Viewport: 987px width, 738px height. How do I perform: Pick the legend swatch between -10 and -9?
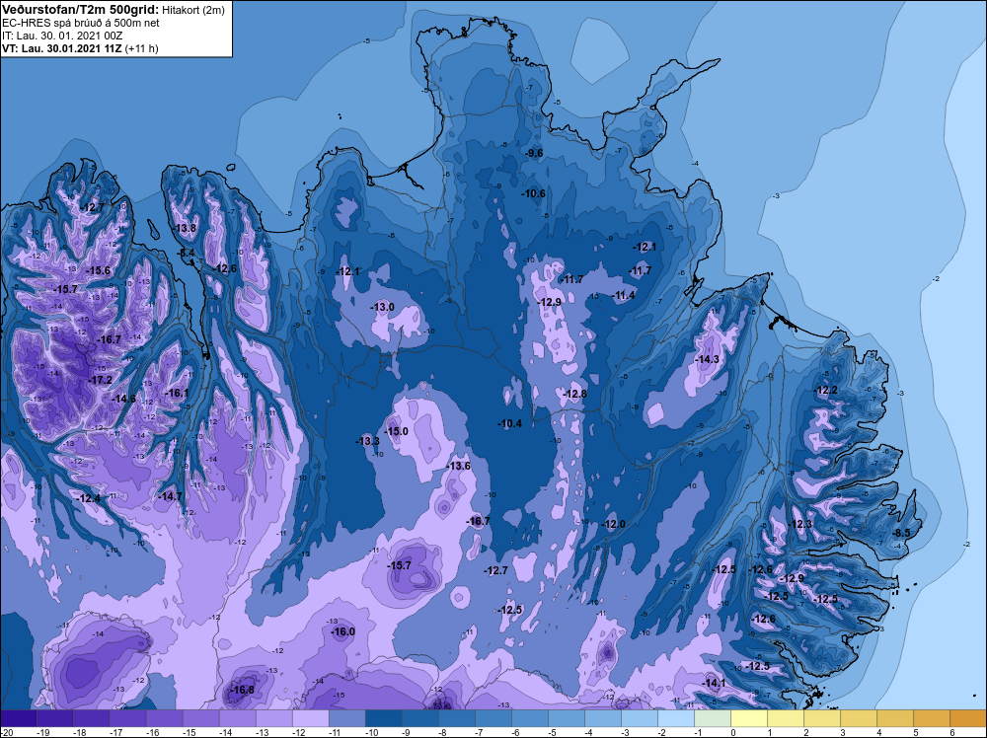384,718
